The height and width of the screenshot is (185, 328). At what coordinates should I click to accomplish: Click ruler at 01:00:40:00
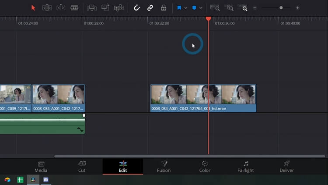(x=290, y=23)
